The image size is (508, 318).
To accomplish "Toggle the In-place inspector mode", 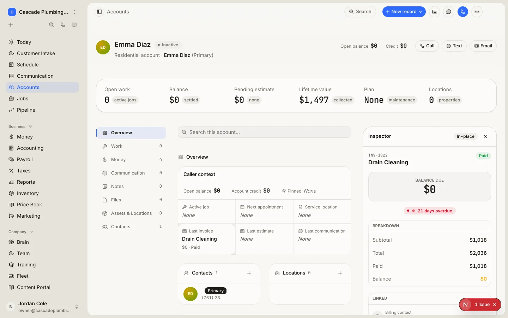I will click(x=465, y=136).
